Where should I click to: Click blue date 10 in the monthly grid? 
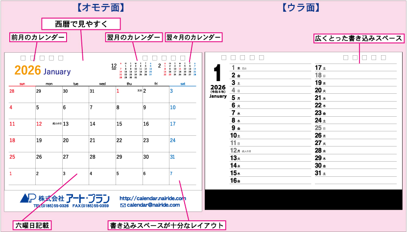[173, 107]
